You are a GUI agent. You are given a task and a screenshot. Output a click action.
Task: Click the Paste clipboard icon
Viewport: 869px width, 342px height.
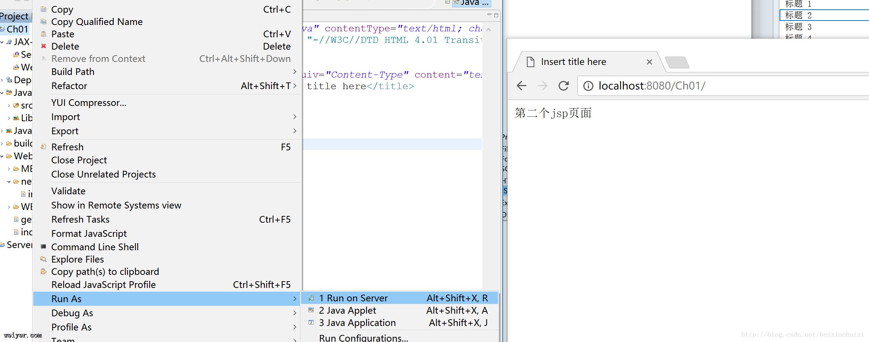43,34
